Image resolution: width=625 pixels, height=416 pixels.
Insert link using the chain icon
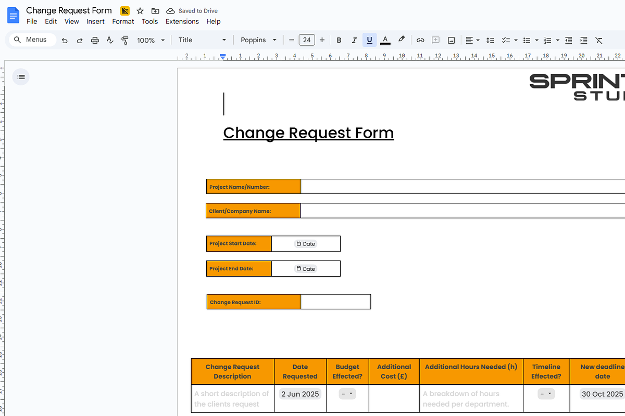tap(420, 40)
